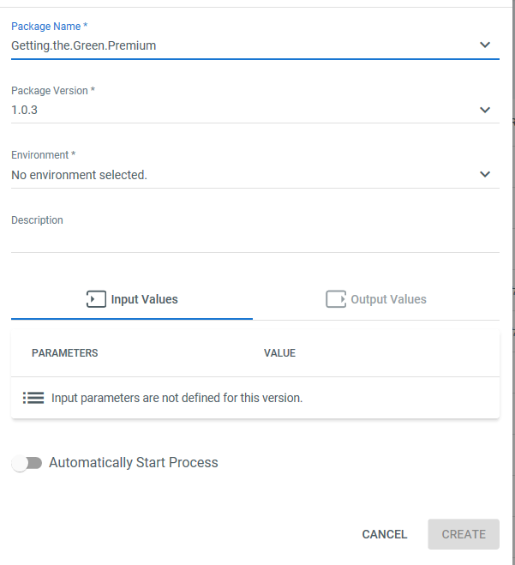
Task: Expand the Package Name dropdown arrow
Action: pyautogui.click(x=485, y=45)
